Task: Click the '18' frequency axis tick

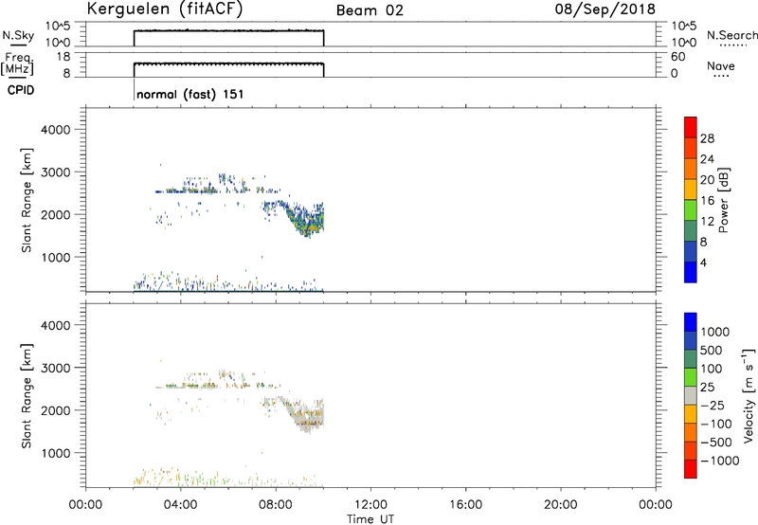Action: coord(63,57)
